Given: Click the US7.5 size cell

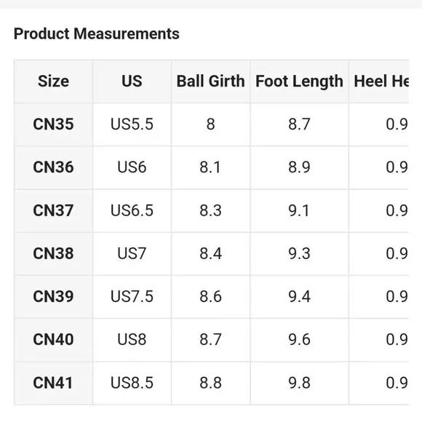Looking at the screenshot, I should click(132, 297).
